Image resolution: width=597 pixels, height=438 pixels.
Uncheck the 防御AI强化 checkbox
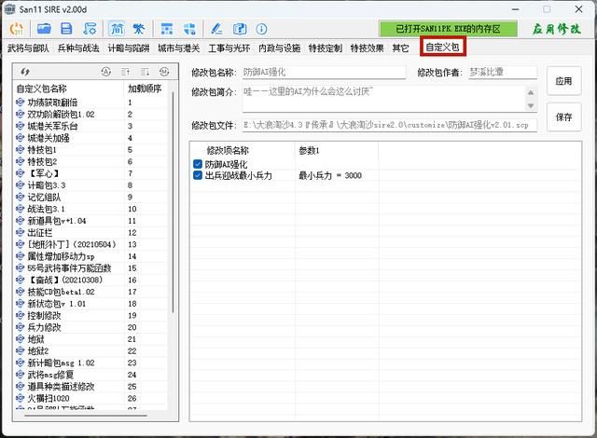click(198, 164)
